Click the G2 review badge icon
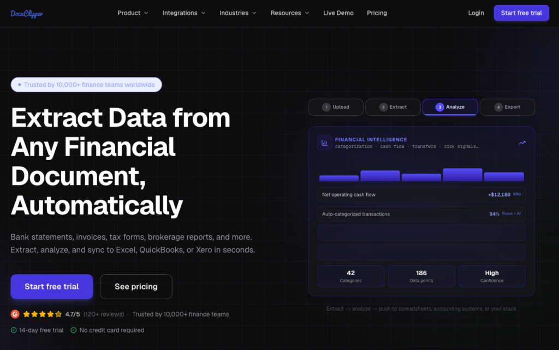559x350 pixels. [x=15, y=314]
